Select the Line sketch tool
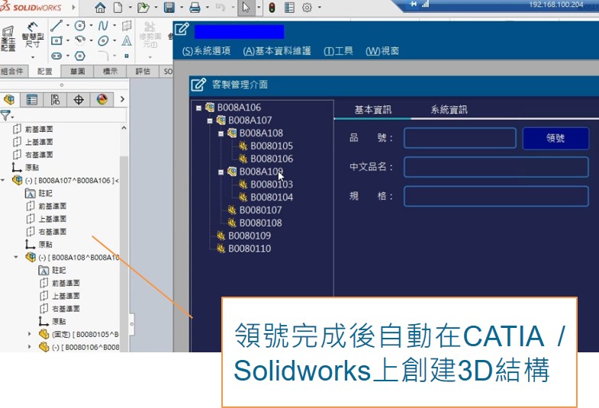Screen dimensions: 599x408 56,26
